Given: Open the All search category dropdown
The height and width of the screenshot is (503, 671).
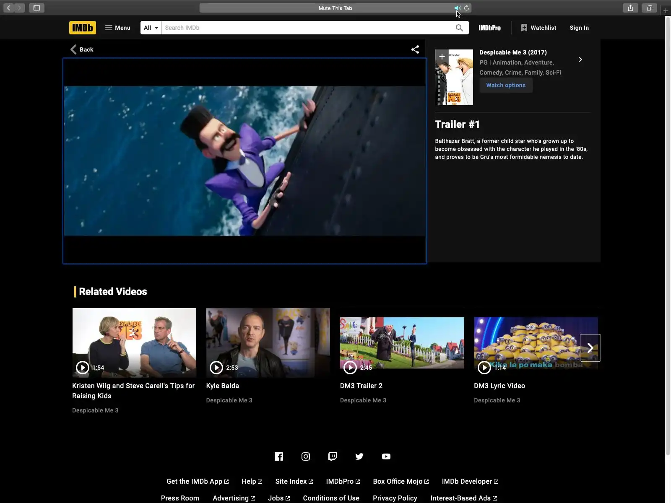Looking at the screenshot, I should point(151,28).
